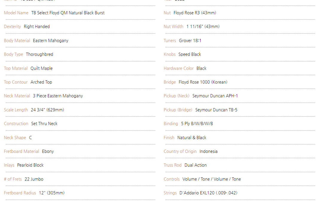
Task: Click the 3 Piece Eastern Mahogany text
Action: (58, 96)
